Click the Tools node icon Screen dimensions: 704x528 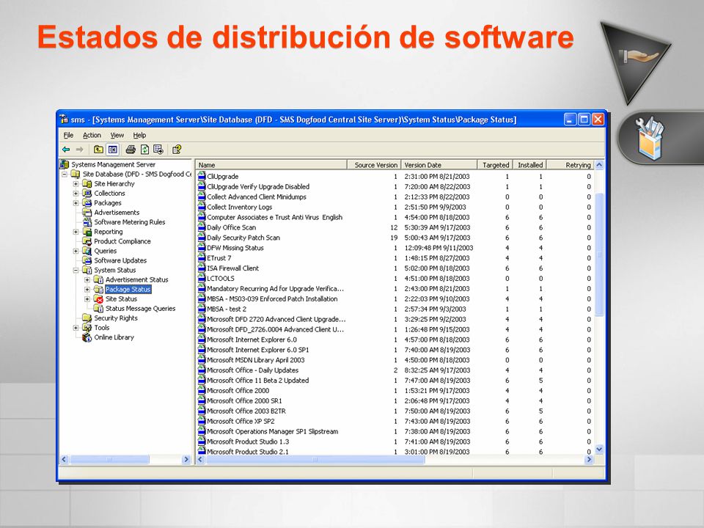(x=87, y=328)
